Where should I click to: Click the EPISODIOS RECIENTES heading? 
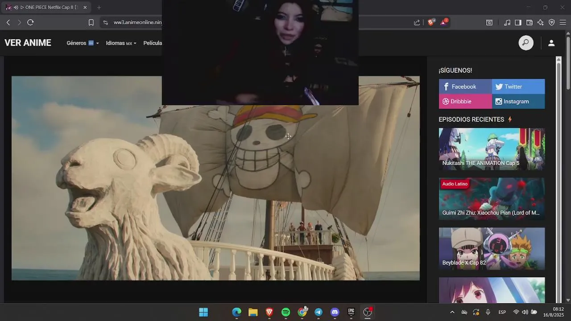(x=472, y=119)
